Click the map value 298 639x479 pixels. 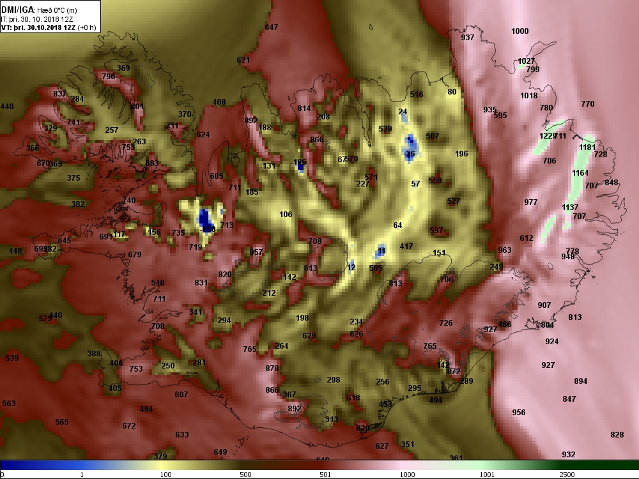tap(334, 380)
